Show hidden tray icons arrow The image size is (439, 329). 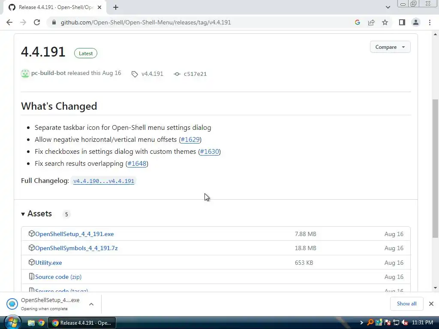coord(361,323)
